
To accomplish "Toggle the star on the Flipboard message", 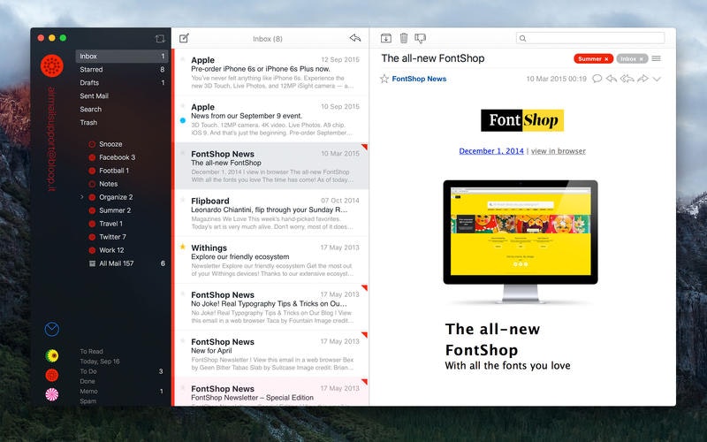I will pos(183,200).
